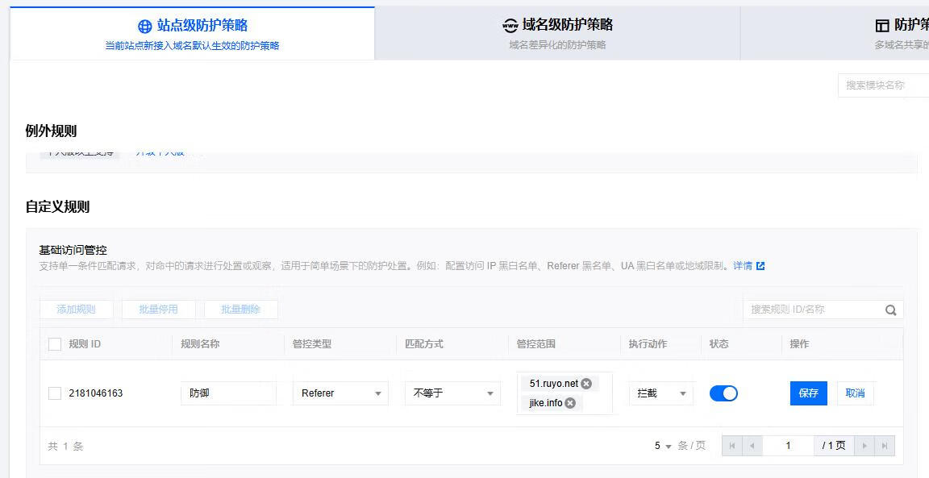Go to next page arrow

[864, 446]
